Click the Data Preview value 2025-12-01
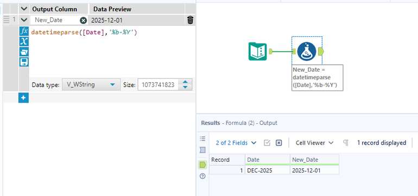The height and width of the screenshot is (196, 418). tap(106, 20)
